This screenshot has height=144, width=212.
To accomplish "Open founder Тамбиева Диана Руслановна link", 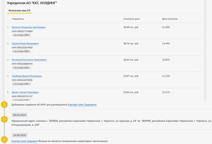I will 26,76.
